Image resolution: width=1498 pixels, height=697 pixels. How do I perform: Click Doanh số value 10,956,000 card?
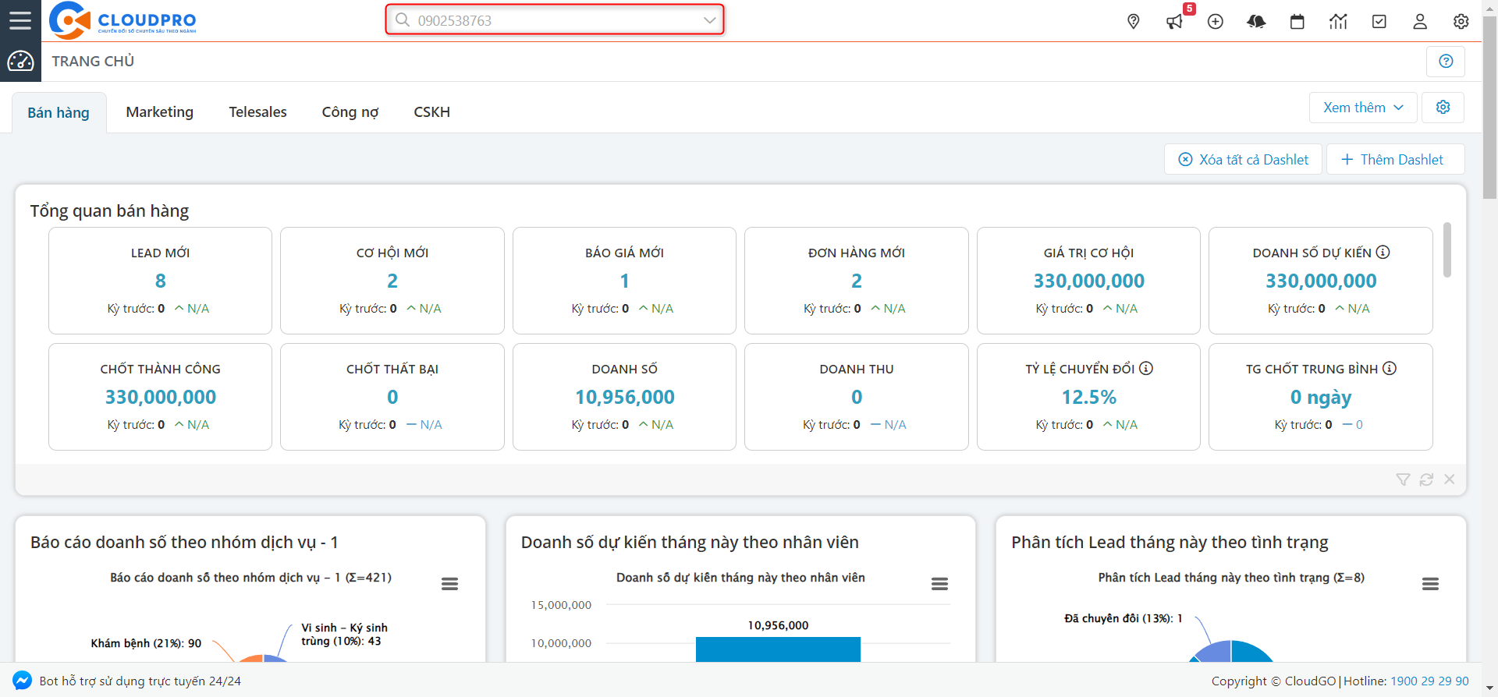624,397
